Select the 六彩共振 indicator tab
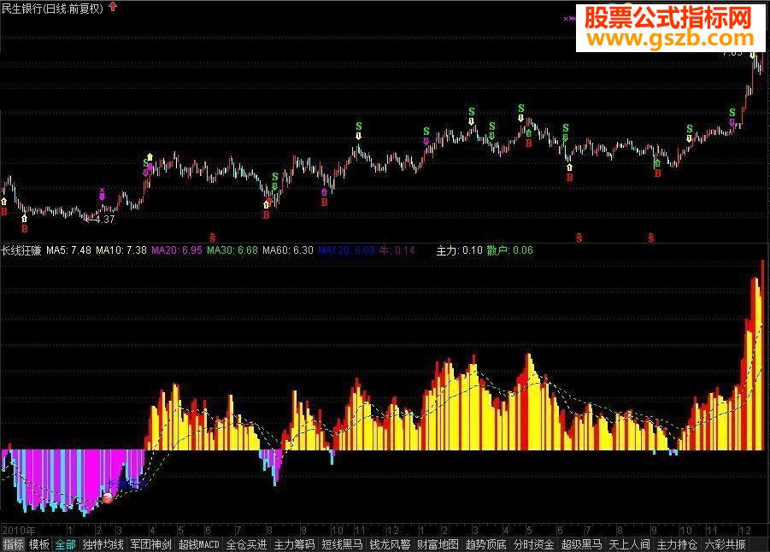770x552 pixels. tap(725, 544)
